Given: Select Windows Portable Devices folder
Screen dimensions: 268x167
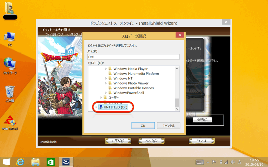Looking at the screenshot, I should 133,88.
